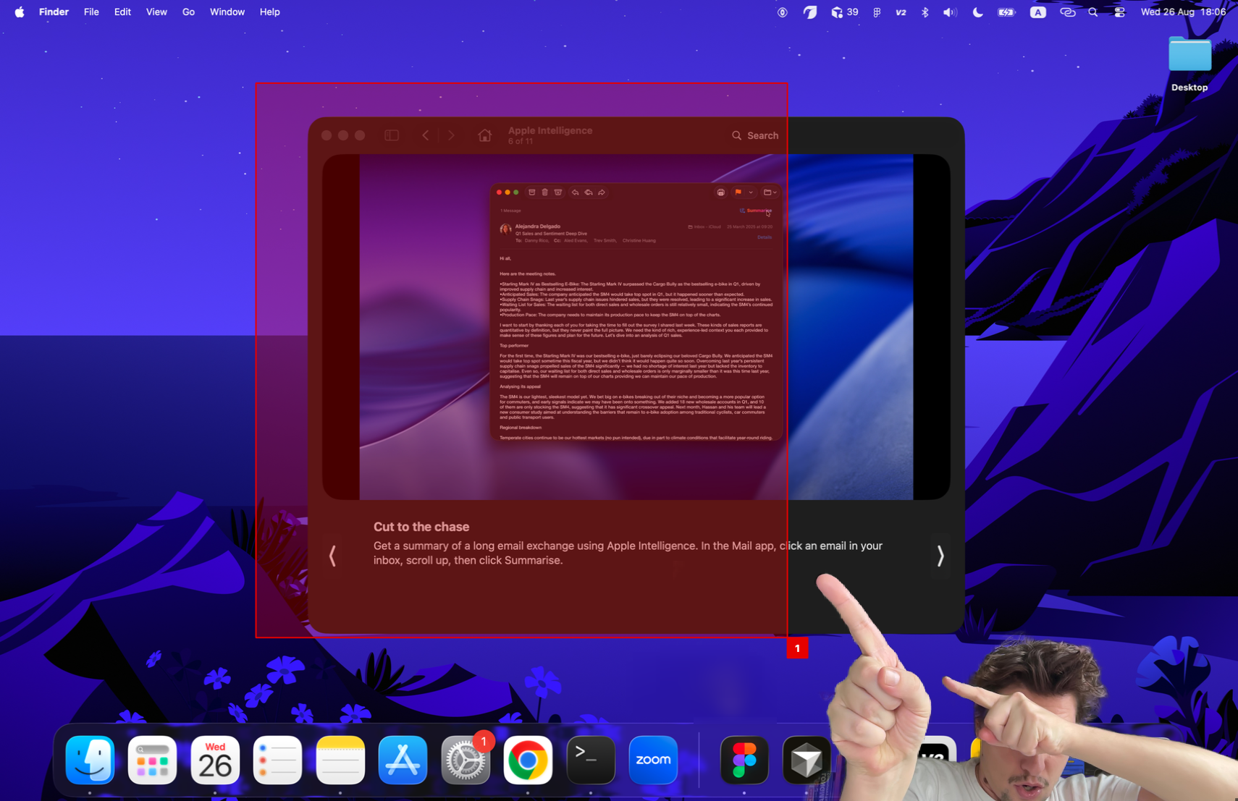The width and height of the screenshot is (1238, 801).
Task: Click the "6 of 11" tip counter
Action: coord(521,141)
